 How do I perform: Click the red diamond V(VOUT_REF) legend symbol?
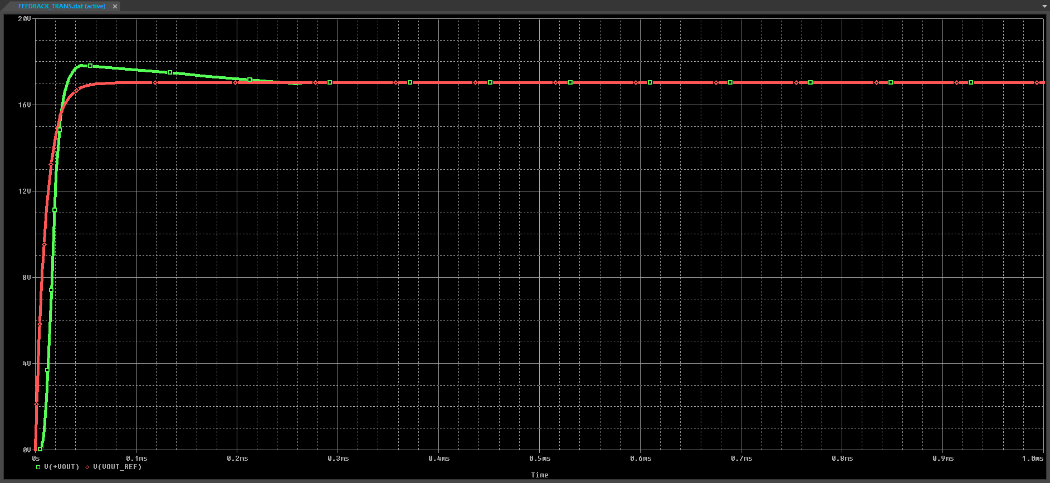tap(87, 467)
